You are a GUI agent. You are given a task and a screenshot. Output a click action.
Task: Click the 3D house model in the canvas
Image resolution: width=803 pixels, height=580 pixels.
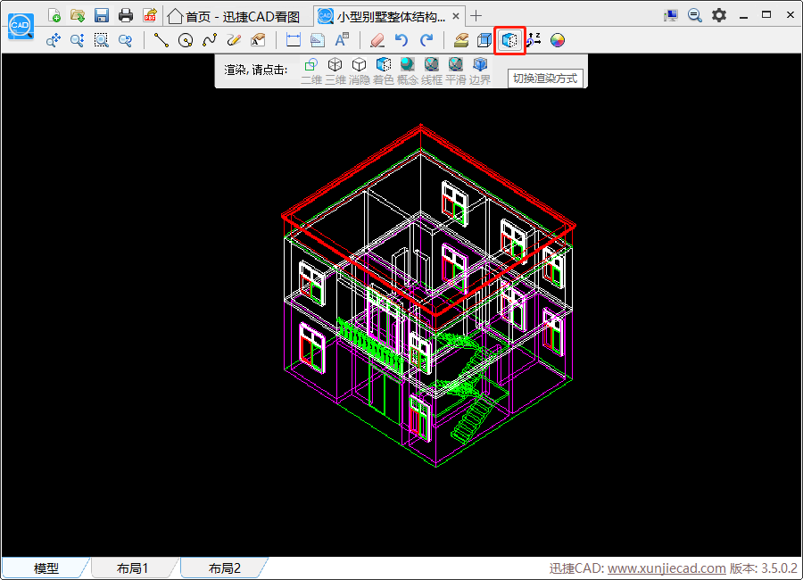click(x=429, y=295)
